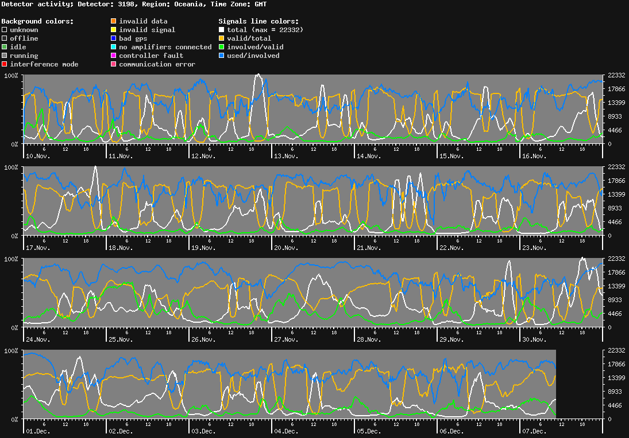This screenshot has width=629, height=438.
Task: Expand the 'Signals line colors' legend section
Action: [258, 21]
